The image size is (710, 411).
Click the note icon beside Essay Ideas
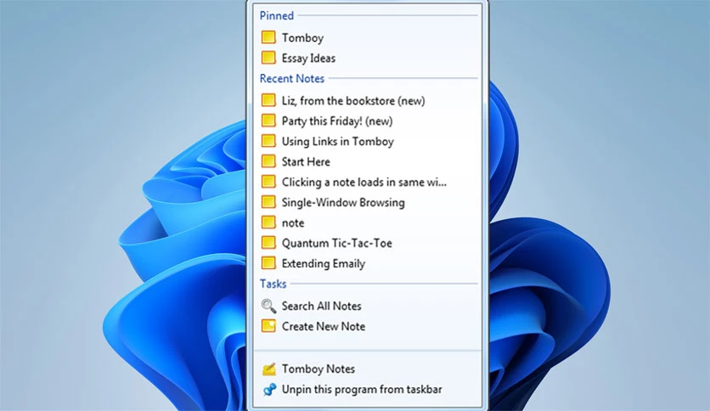(268, 58)
